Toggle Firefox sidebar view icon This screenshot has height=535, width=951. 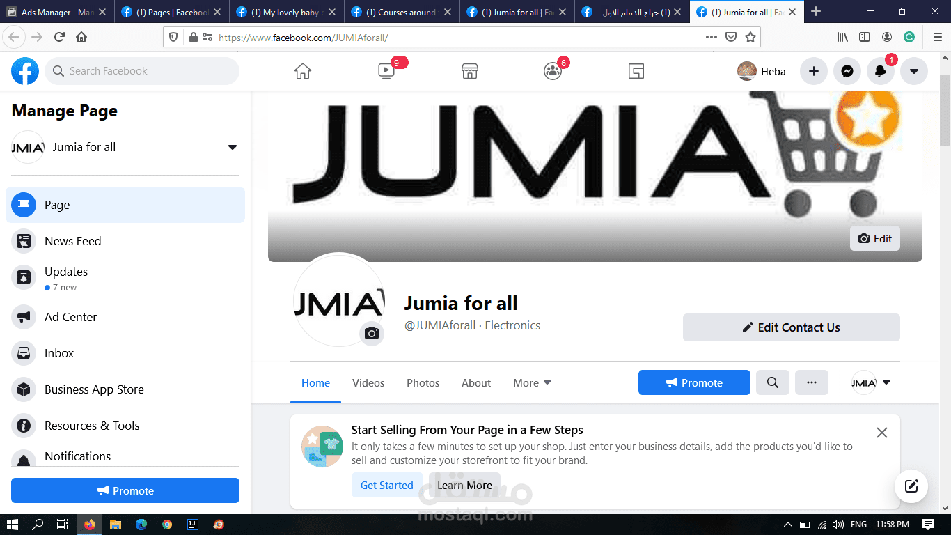865,37
